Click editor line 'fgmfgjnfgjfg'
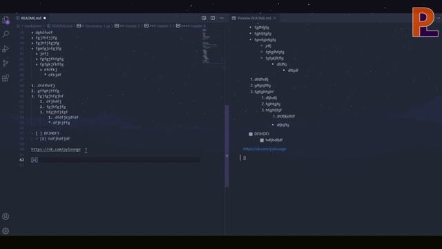 click(x=46, y=48)
